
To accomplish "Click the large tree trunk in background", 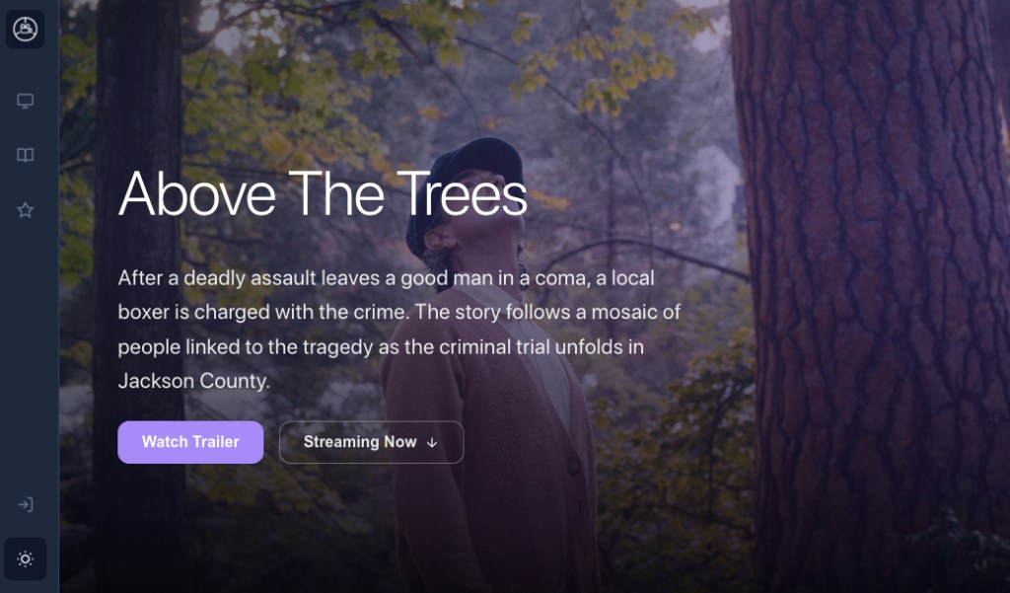I will tap(870, 296).
